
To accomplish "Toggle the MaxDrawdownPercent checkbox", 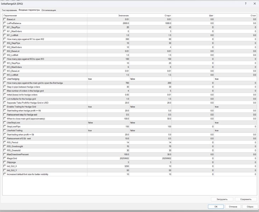I will click(5, 154).
